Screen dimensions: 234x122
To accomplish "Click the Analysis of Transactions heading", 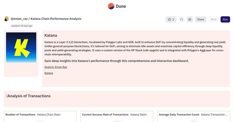I will (x=28, y=96).
